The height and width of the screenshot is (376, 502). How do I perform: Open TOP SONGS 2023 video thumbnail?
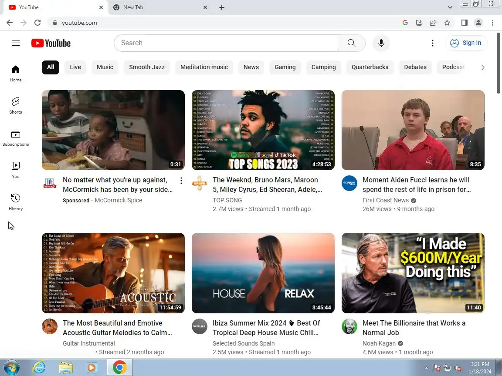tap(263, 130)
